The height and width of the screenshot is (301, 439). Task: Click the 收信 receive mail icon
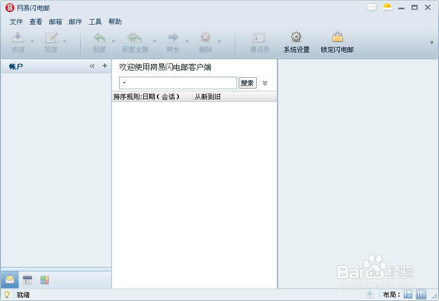18,38
